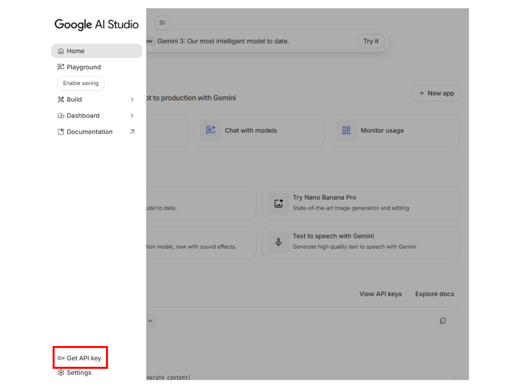The image size is (517, 388).
Task: Open Playground from the sidebar
Action: click(83, 67)
